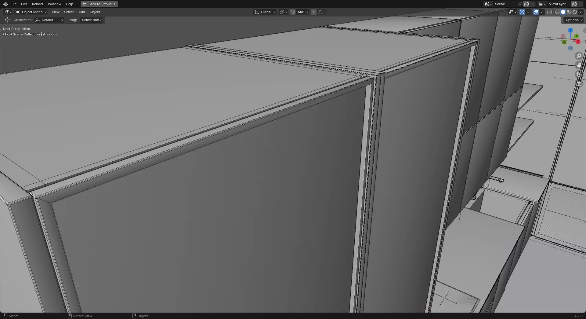Open the Help menu

coord(69,4)
